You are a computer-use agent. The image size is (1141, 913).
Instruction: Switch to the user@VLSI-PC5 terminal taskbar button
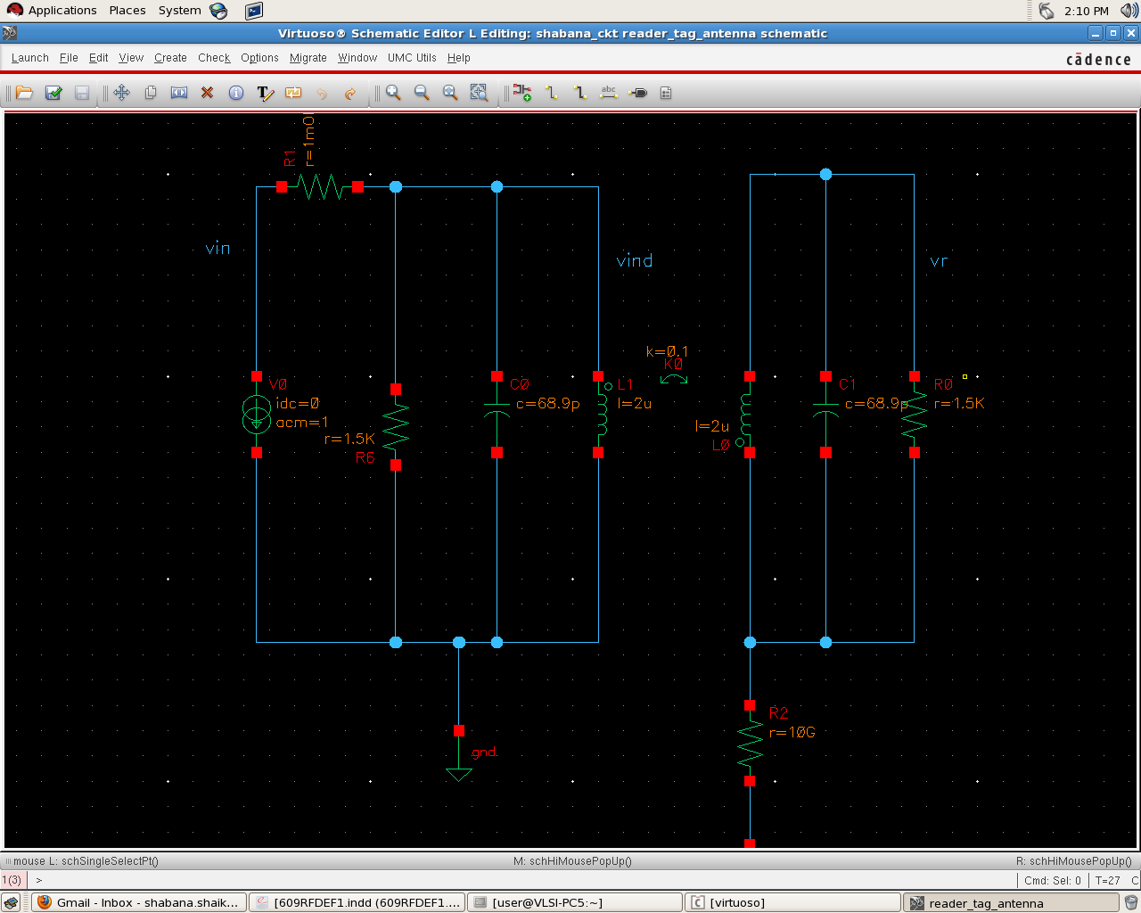point(574,902)
